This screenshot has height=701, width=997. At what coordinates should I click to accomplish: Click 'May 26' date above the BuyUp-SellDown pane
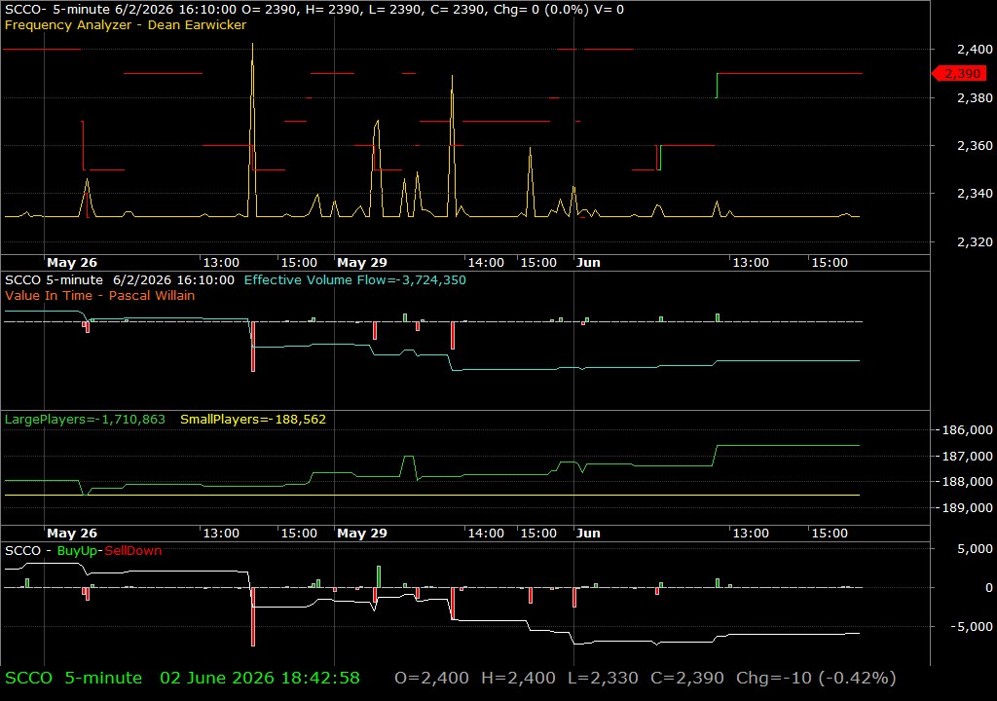point(72,534)
